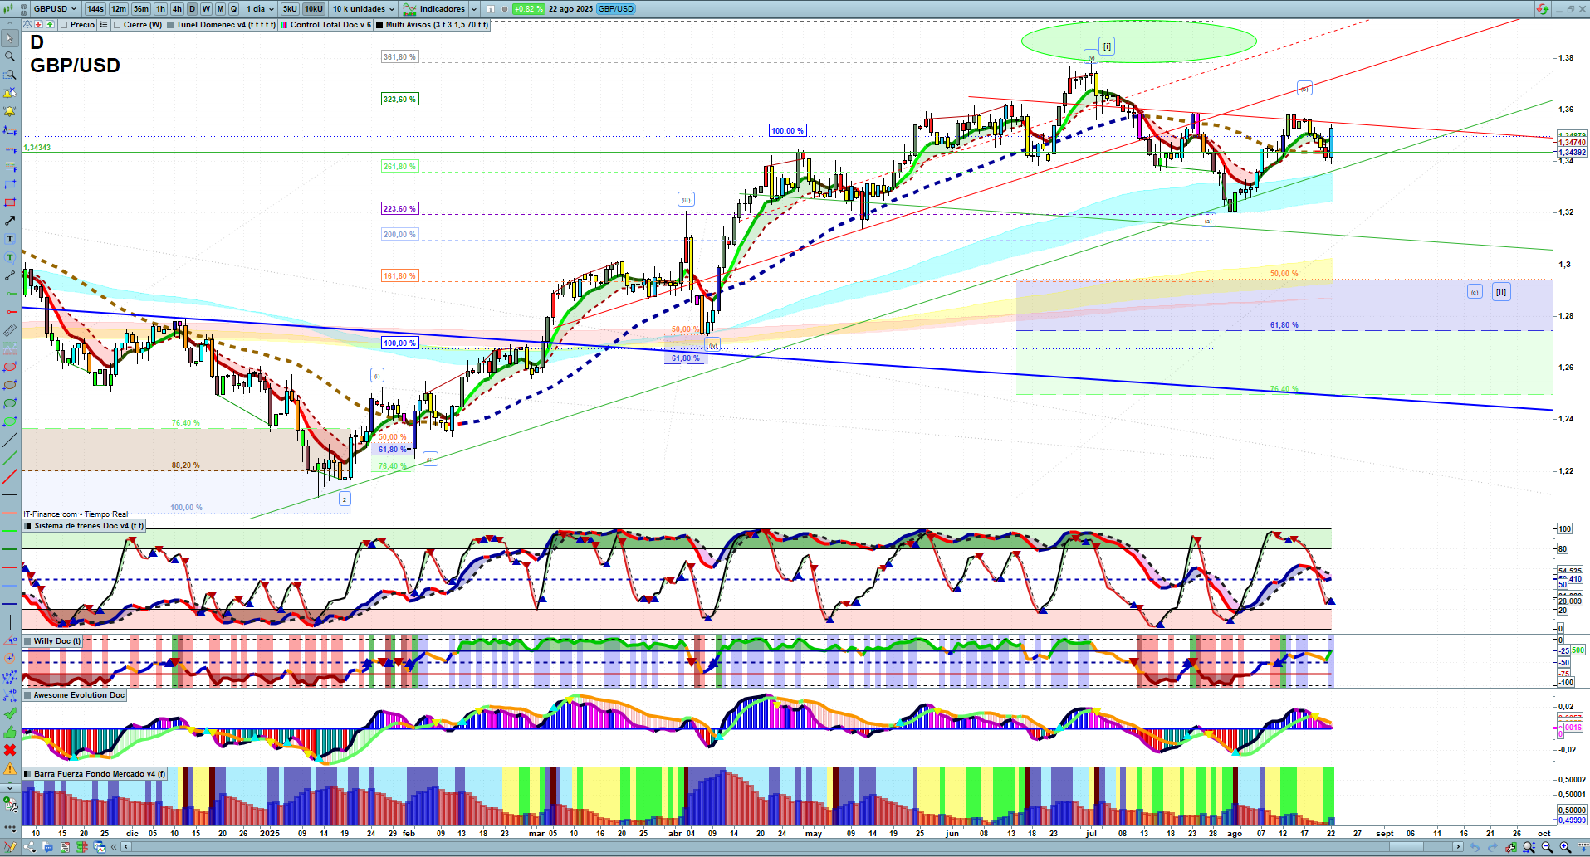Image resolution: width=1590 pixels, height=857 pixels.
Task: Select the alert bell tool
Action: click(x=10, y=111)
